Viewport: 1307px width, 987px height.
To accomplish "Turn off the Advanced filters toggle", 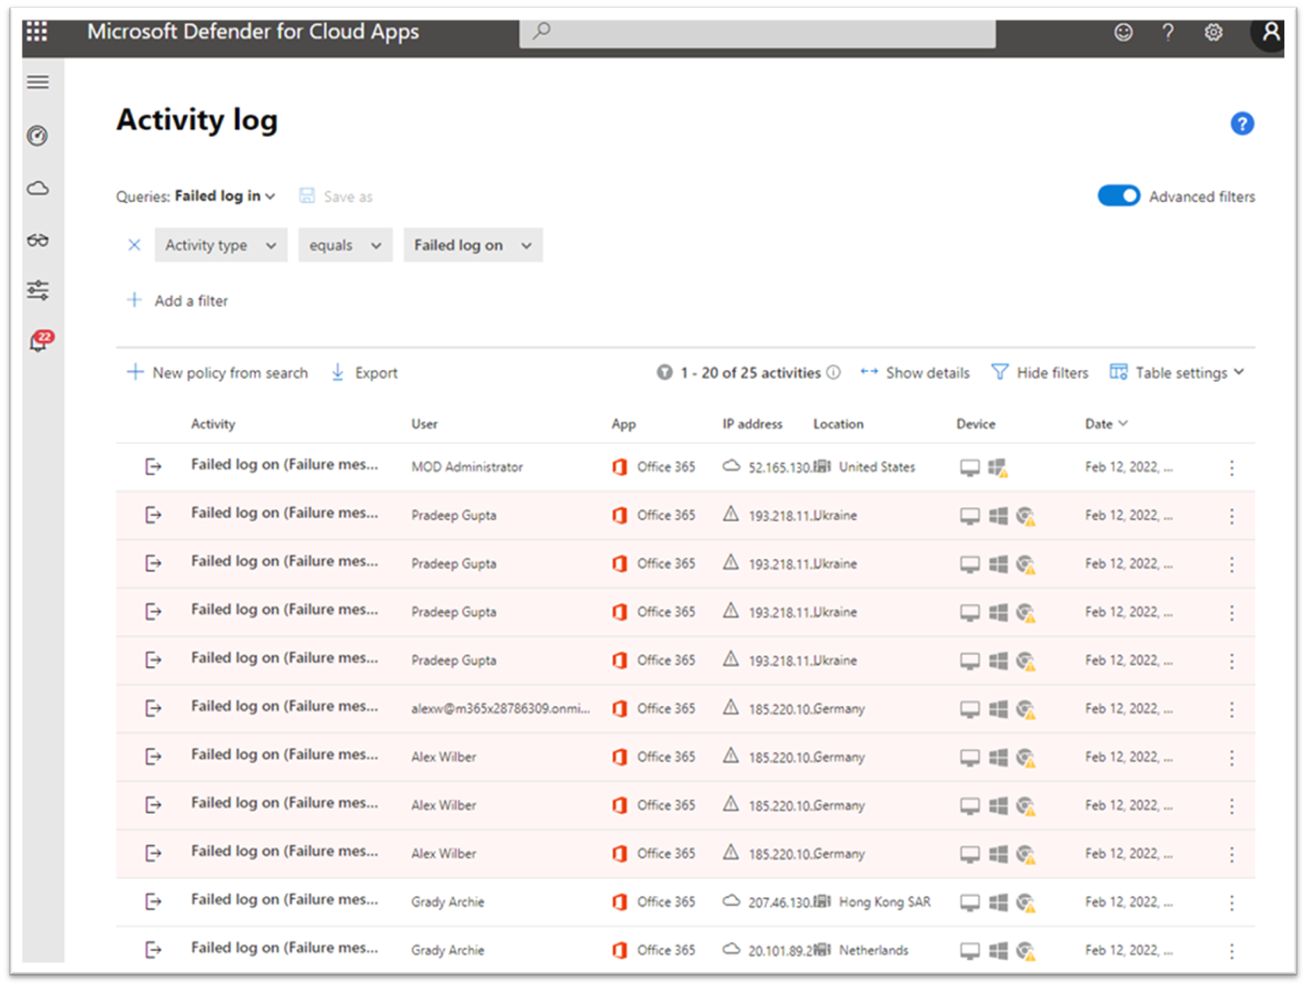I will pos(1118,196).
